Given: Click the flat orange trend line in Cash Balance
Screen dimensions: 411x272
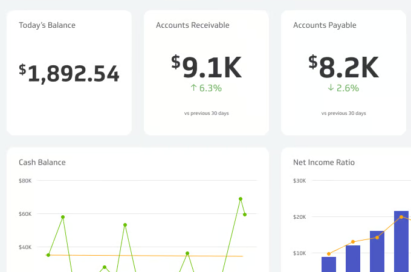Looking at the screenshot, I should [145, 256].
